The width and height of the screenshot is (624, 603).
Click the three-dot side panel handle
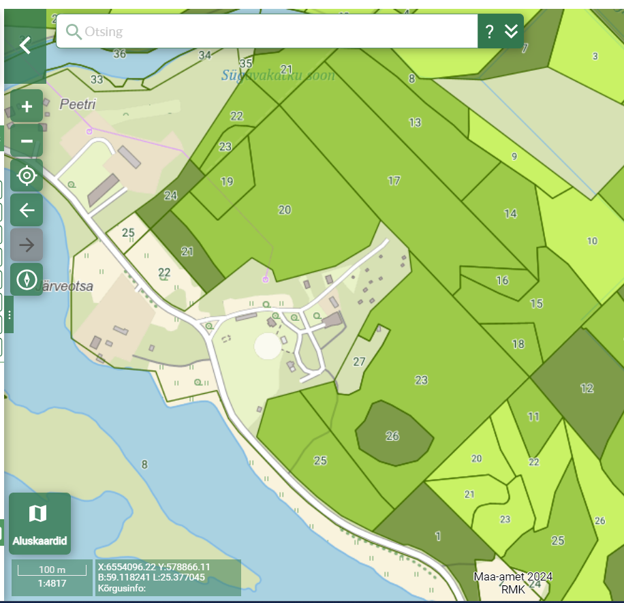10,315
